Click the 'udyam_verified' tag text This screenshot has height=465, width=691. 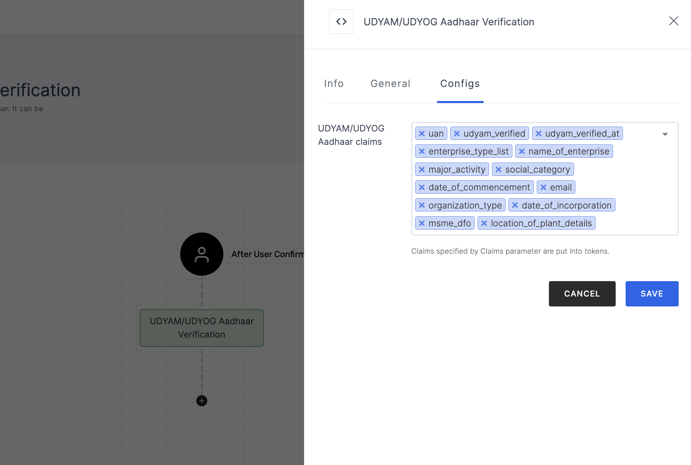click(494, 134)
